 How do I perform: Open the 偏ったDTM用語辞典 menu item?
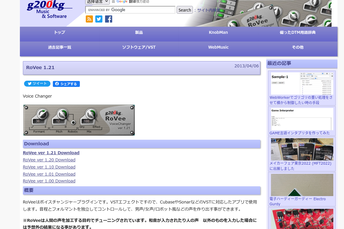pyautogui.click(x=298, y=32)
